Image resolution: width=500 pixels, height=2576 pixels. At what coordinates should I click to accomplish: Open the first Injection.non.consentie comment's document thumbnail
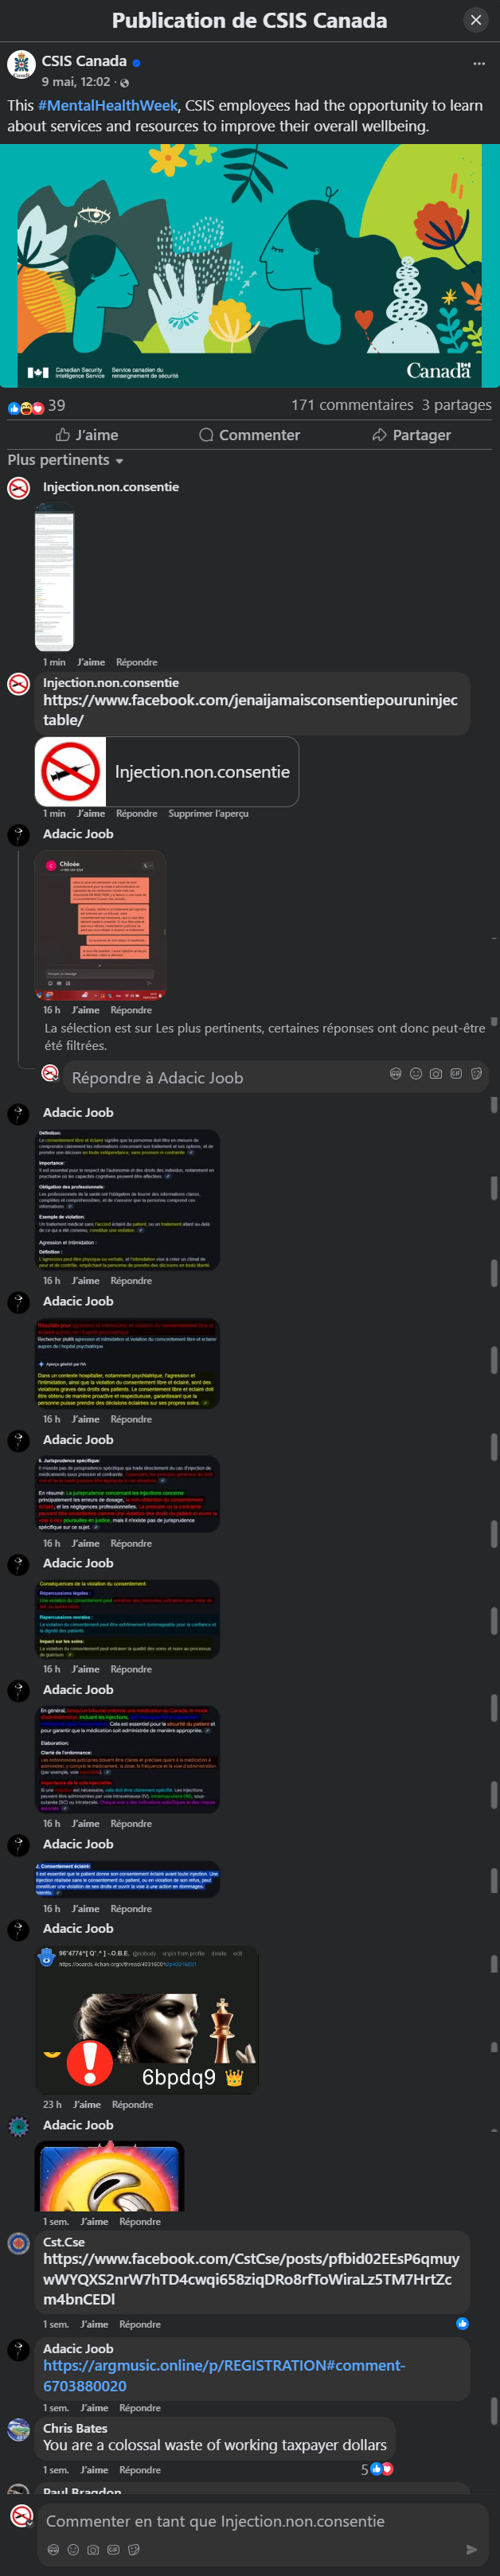point(54,576)
